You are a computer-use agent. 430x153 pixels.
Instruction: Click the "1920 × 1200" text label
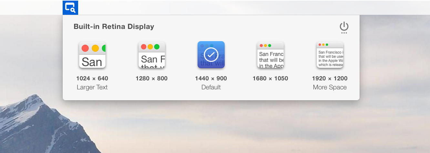pos(330,78)
